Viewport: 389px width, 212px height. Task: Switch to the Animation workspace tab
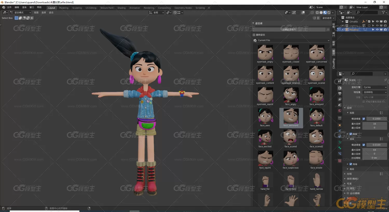135,8
